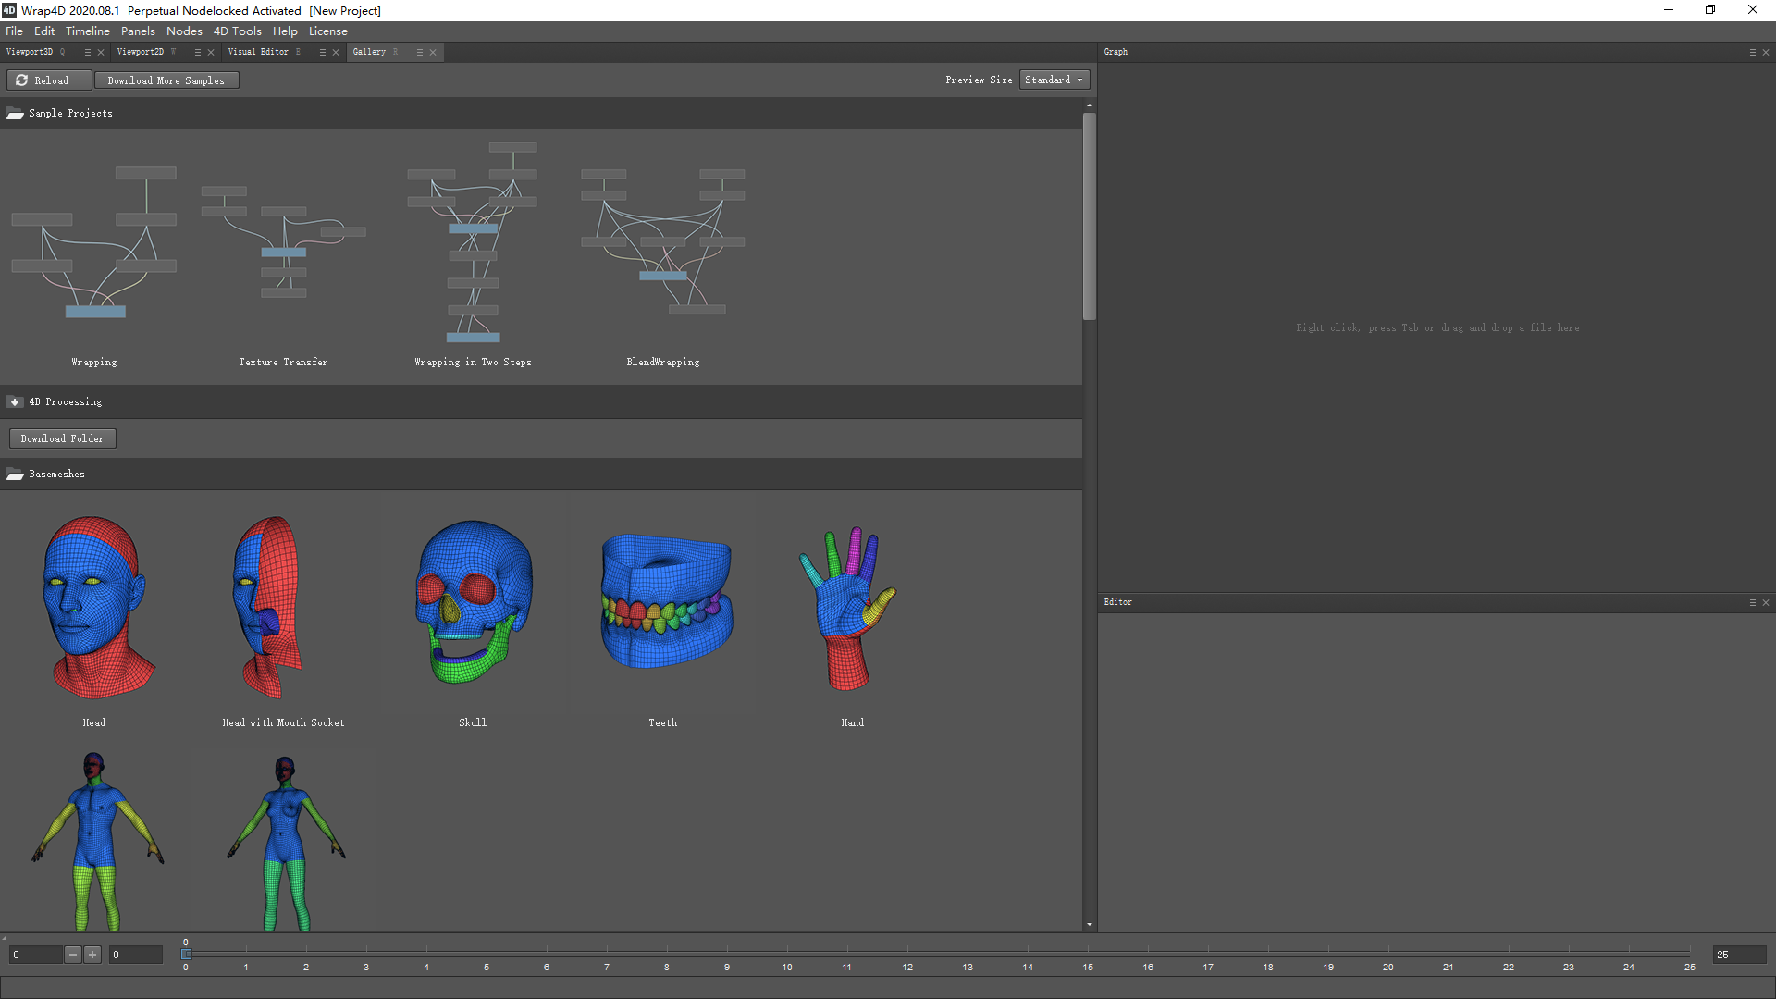
Task: Click the Reload button with refresh icon
Action: point(49,80)
